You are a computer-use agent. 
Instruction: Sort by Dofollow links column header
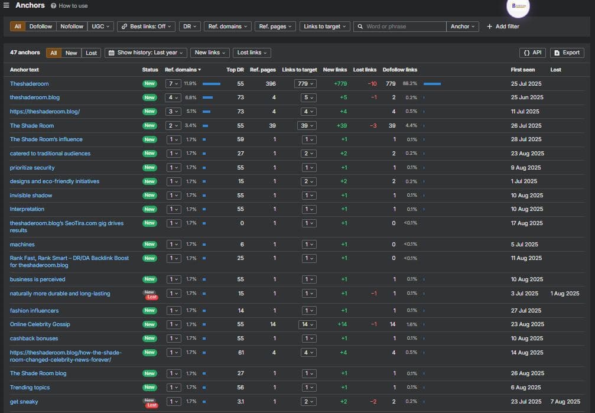coord(400,70)
